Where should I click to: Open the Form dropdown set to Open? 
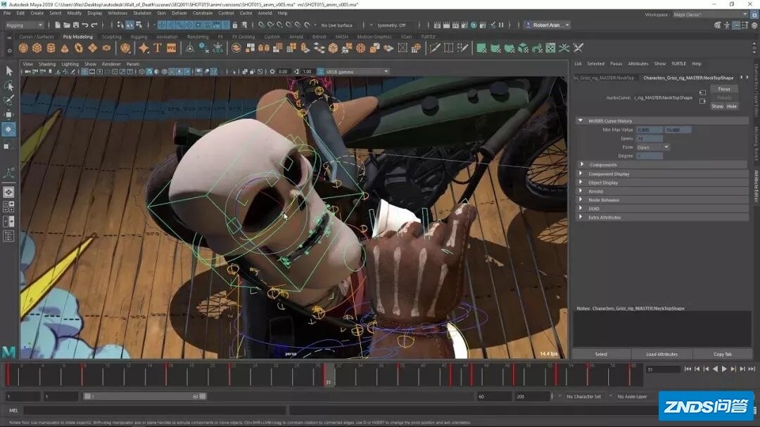[x=652, y=147]
